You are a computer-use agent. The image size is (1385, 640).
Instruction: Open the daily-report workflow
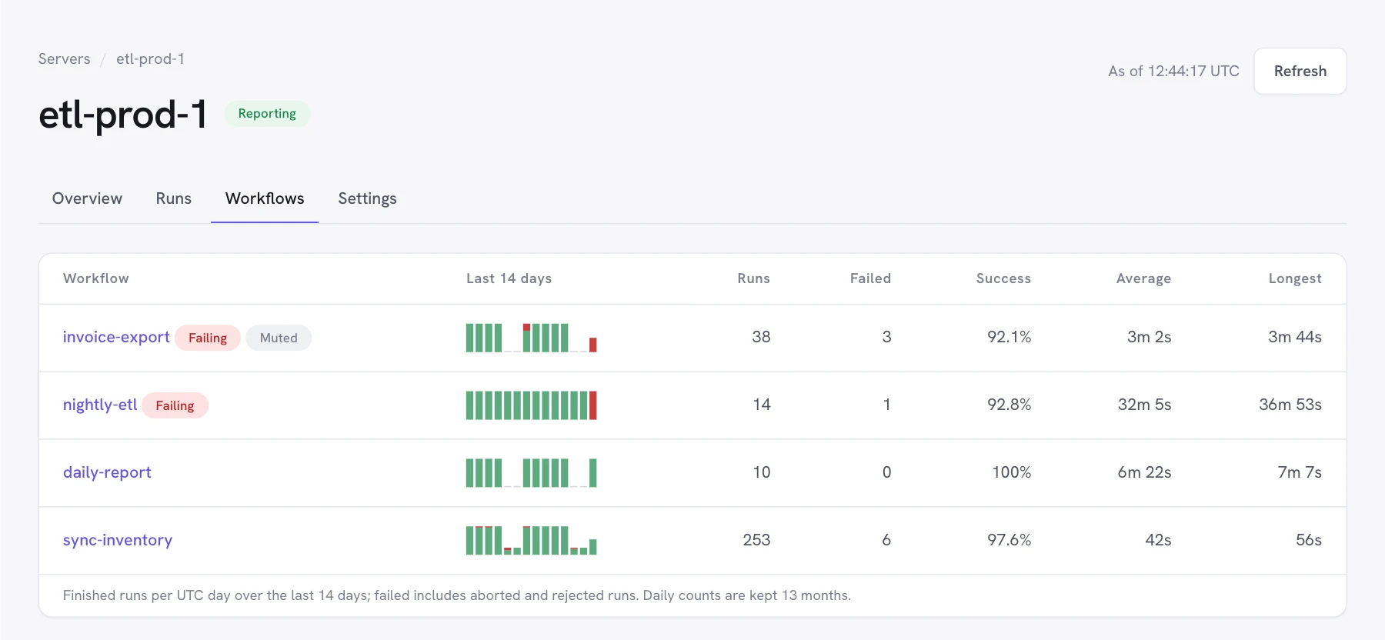tap(107, 472)
